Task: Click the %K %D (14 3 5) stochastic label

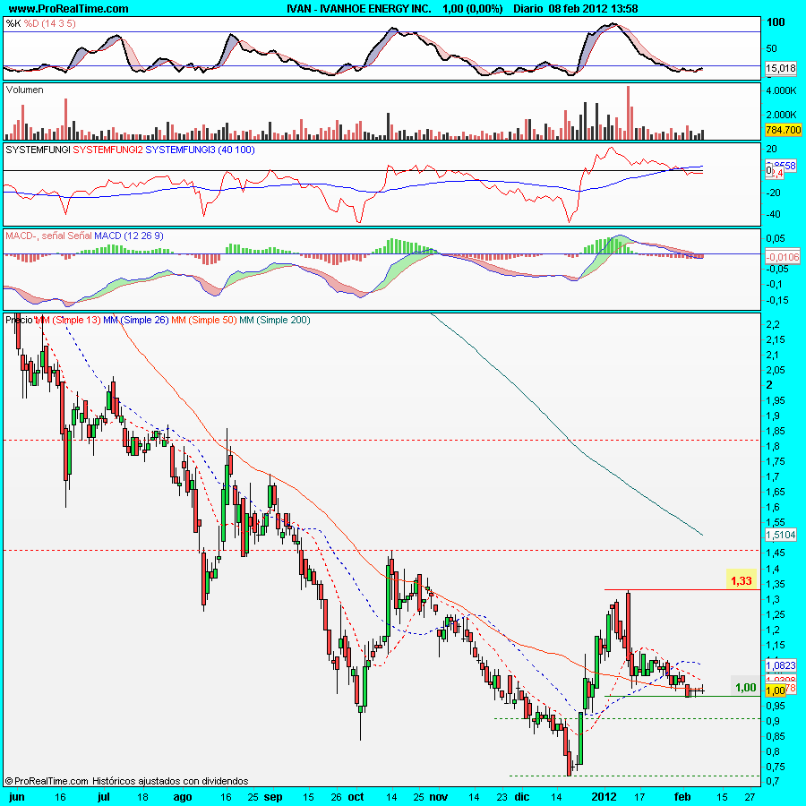Action: (40, 23)
